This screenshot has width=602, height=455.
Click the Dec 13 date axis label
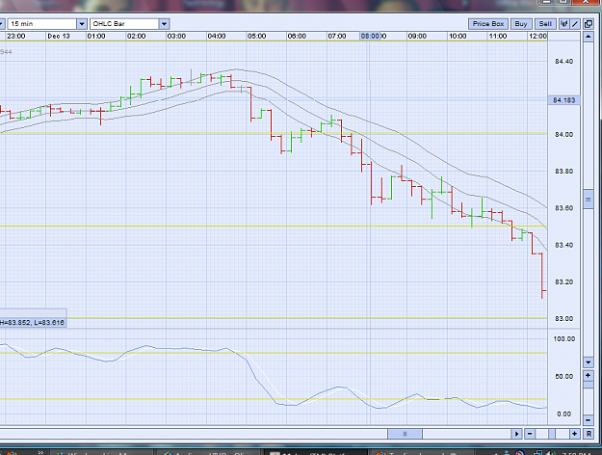[x=59, y=36]
